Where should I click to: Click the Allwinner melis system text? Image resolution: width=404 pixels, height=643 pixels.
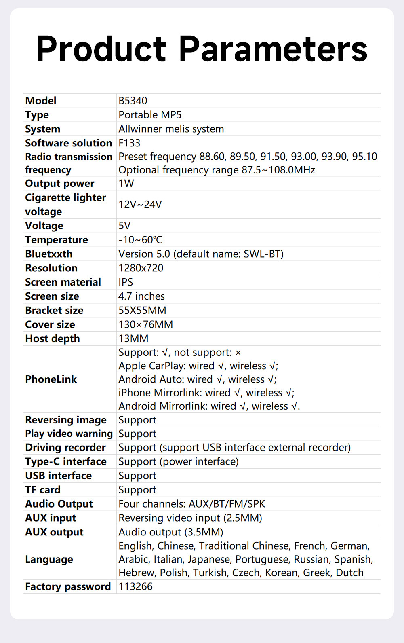tap(171, 129)
